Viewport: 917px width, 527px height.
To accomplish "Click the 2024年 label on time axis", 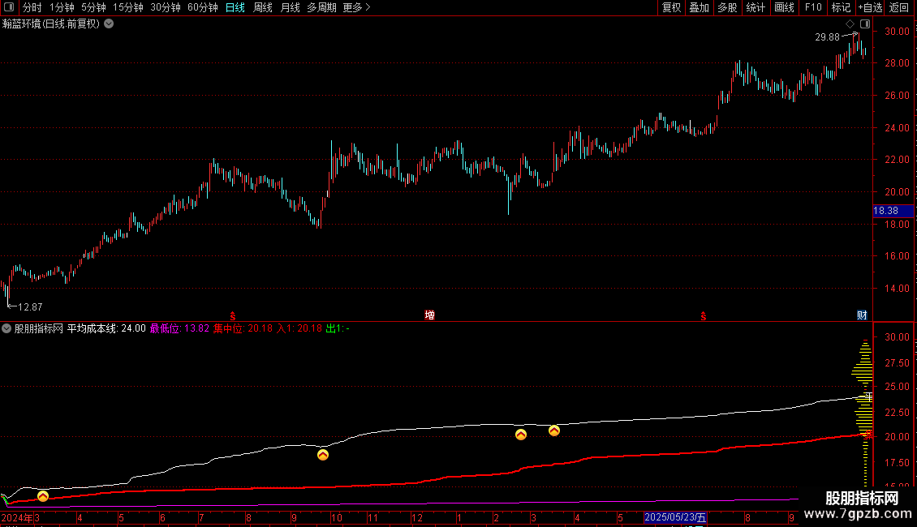I will pyautogui.click(x=17, y=517).
